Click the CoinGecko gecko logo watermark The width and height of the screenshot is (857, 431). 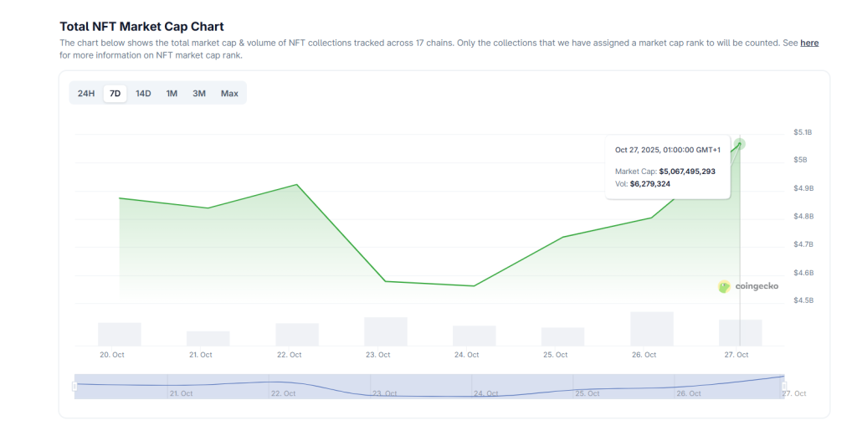[x=724, y=286]
